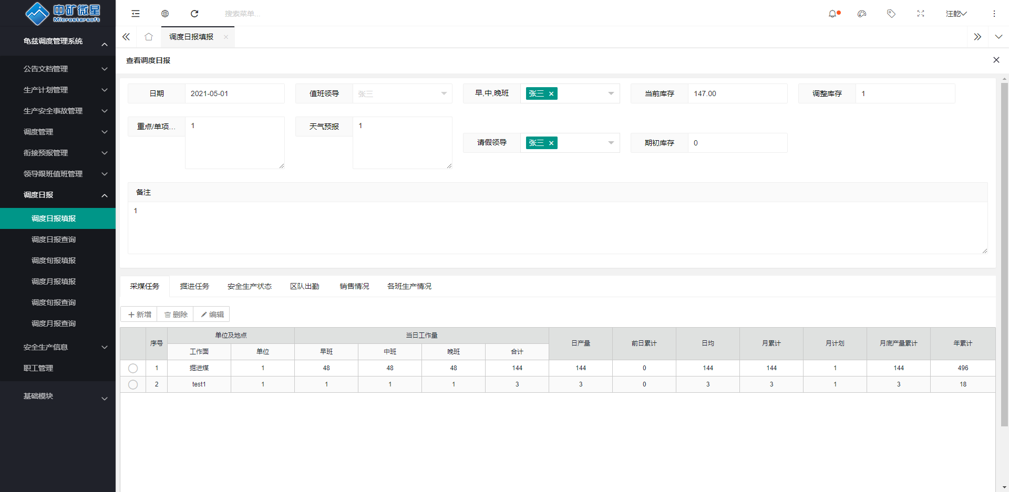
Task: Select the row 1 掘进煤 radio button
Action: coord(133,369)
